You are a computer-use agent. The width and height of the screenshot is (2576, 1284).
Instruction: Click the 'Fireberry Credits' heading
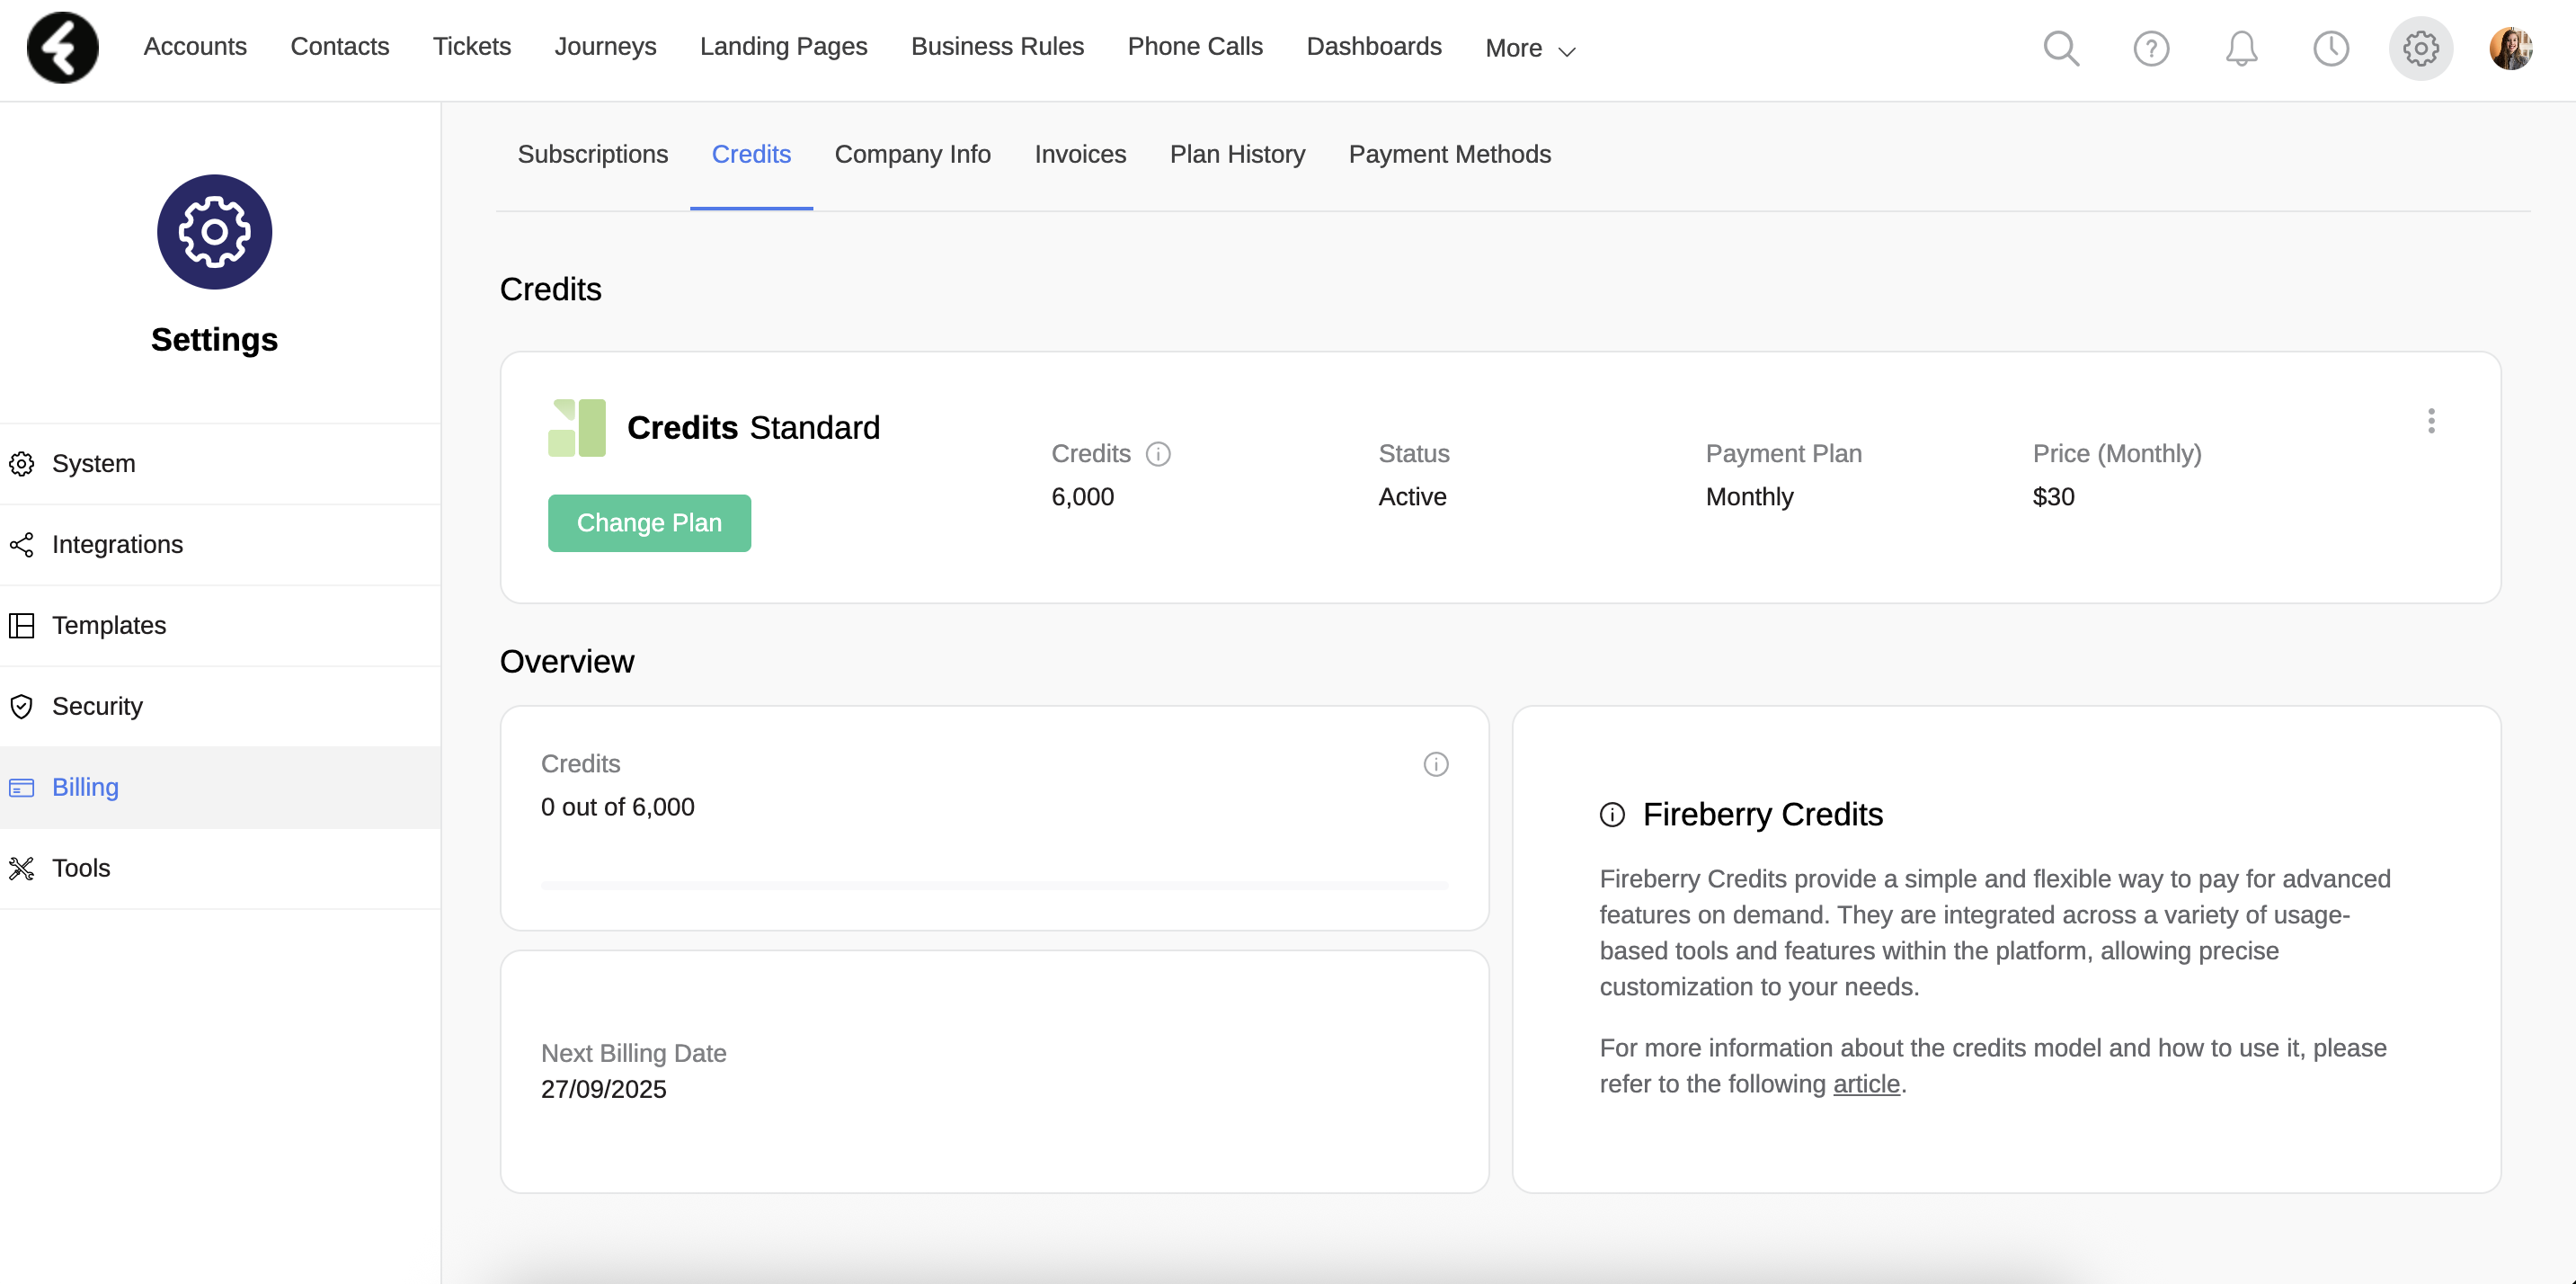pyautogui.click(x=1762, y=815)
